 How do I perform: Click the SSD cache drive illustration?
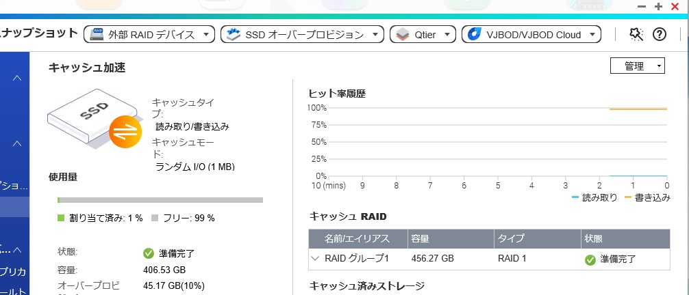tap(95, 118)
